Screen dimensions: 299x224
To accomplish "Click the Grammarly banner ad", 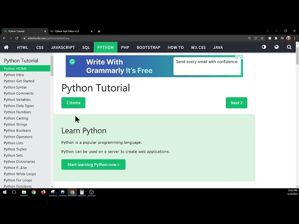I will point(154,66).
